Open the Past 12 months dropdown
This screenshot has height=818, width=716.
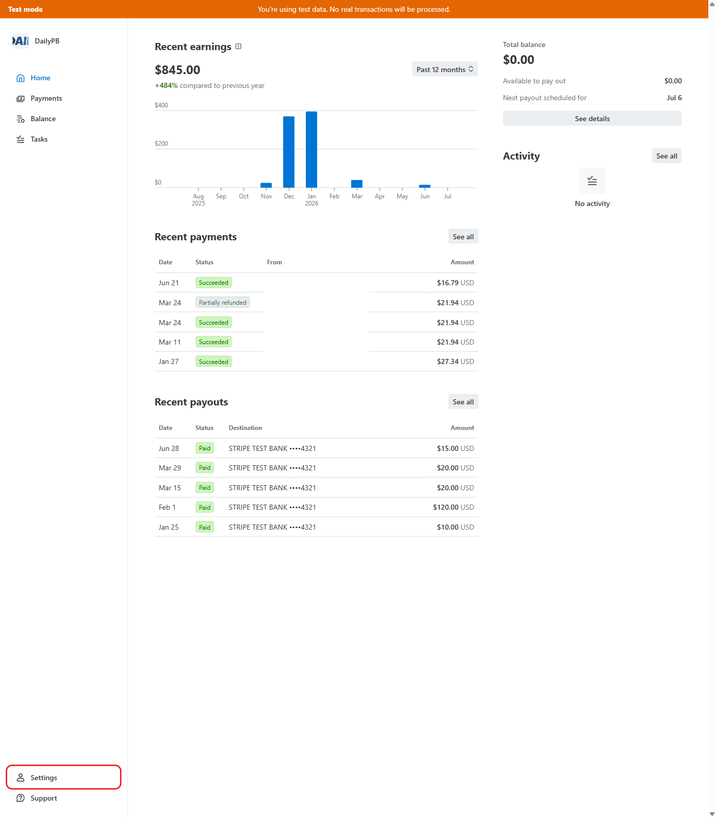coord(445,70)
